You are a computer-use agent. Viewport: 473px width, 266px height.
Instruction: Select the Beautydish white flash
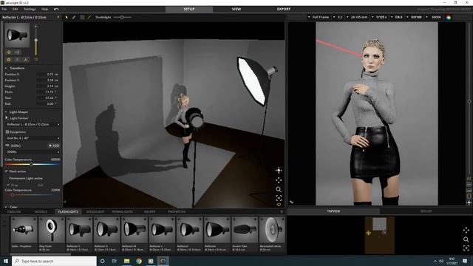272,234
